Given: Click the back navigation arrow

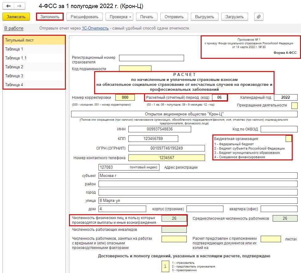Looking at the screenshot, I should click(8, 6).
